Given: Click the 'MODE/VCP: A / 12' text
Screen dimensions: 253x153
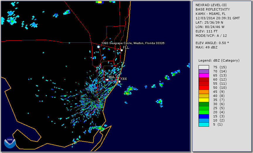Looking at the screenshot, I should click(x=211, y=36).
